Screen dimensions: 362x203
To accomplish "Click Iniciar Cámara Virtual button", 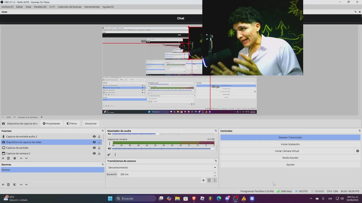I will [x=287, y=151].
